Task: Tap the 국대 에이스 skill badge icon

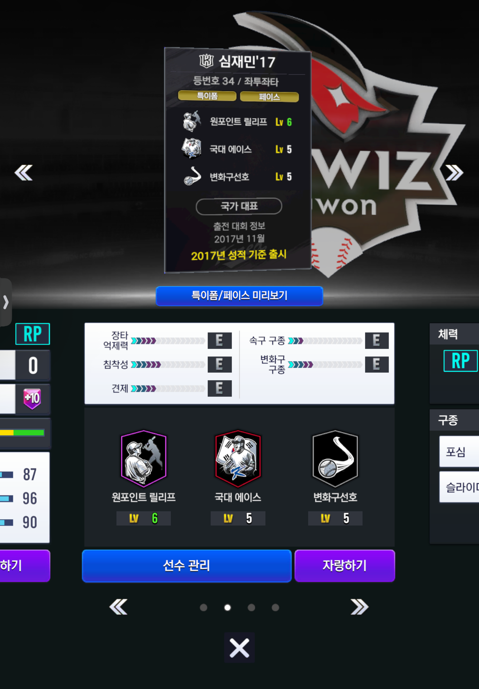Action: [x=238, y=459]
